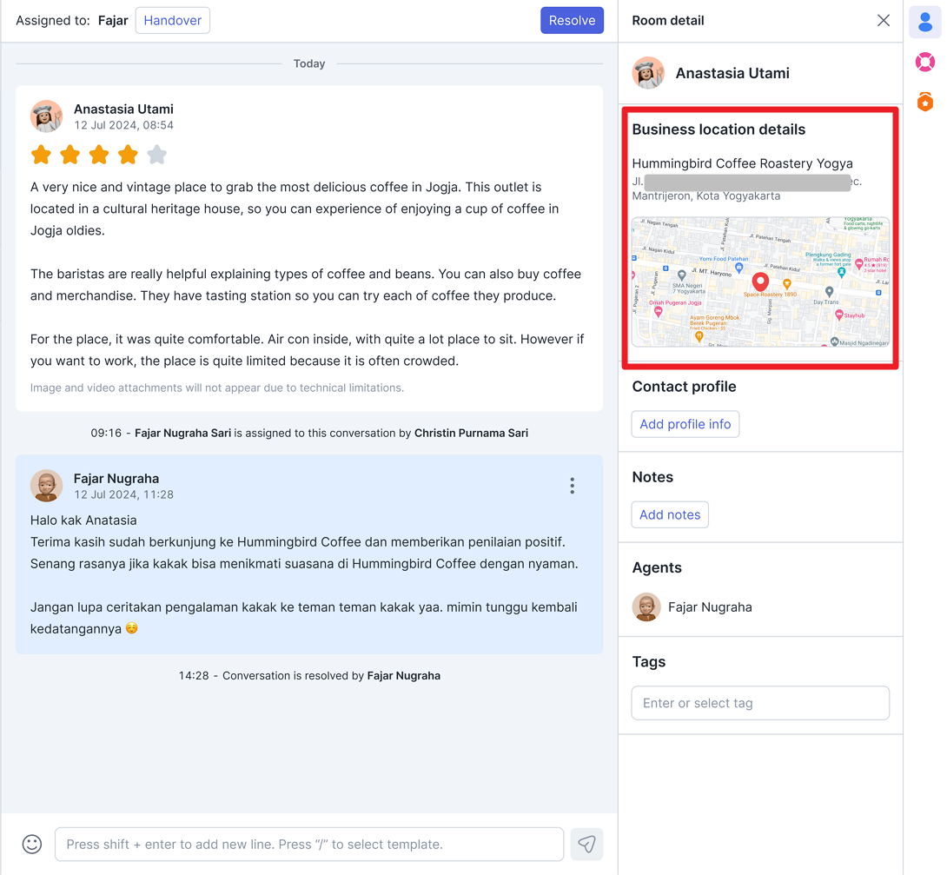The height and width of the screenshot is (875, 947).
Task: Open the three-dot menu on Fajar's reply
Action: (x=572, y=486)
